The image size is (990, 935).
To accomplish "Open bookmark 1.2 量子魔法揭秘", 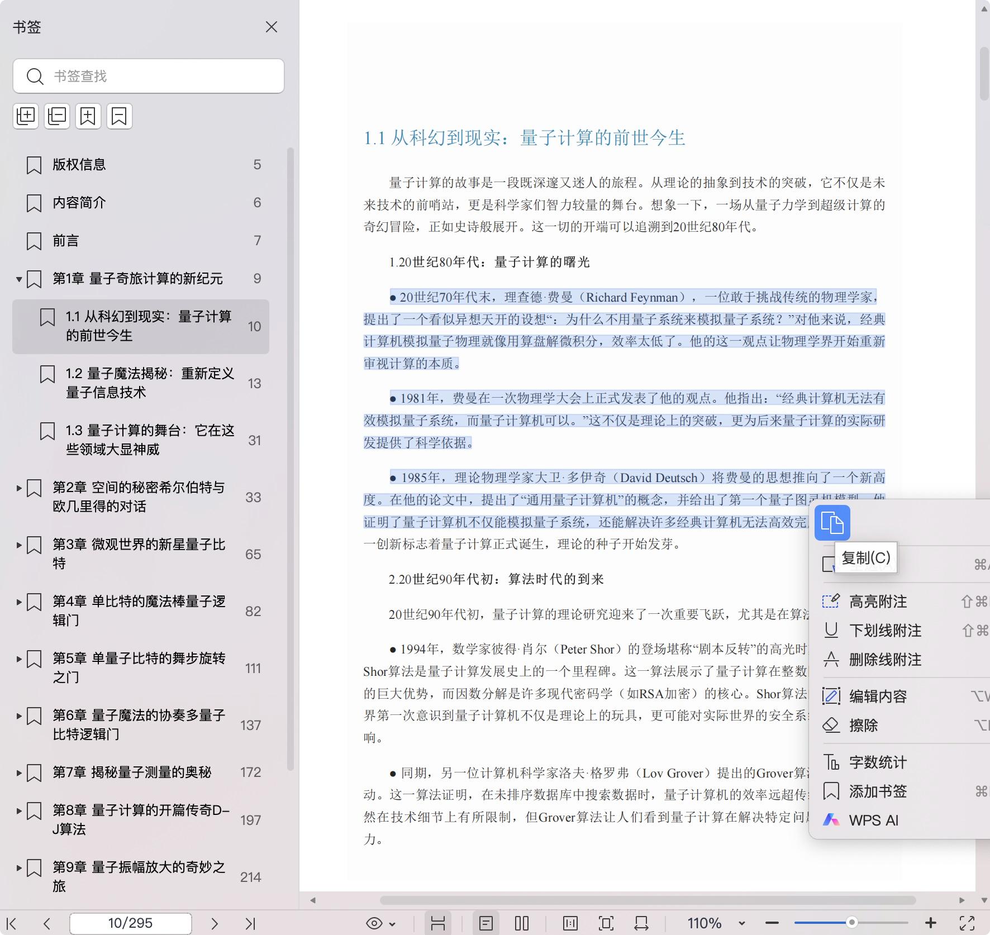I will pyautogui.click(x=150, y=383).
